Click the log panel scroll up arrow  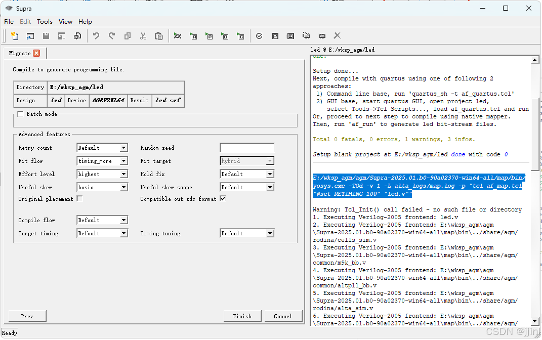(x=535, y=60)
